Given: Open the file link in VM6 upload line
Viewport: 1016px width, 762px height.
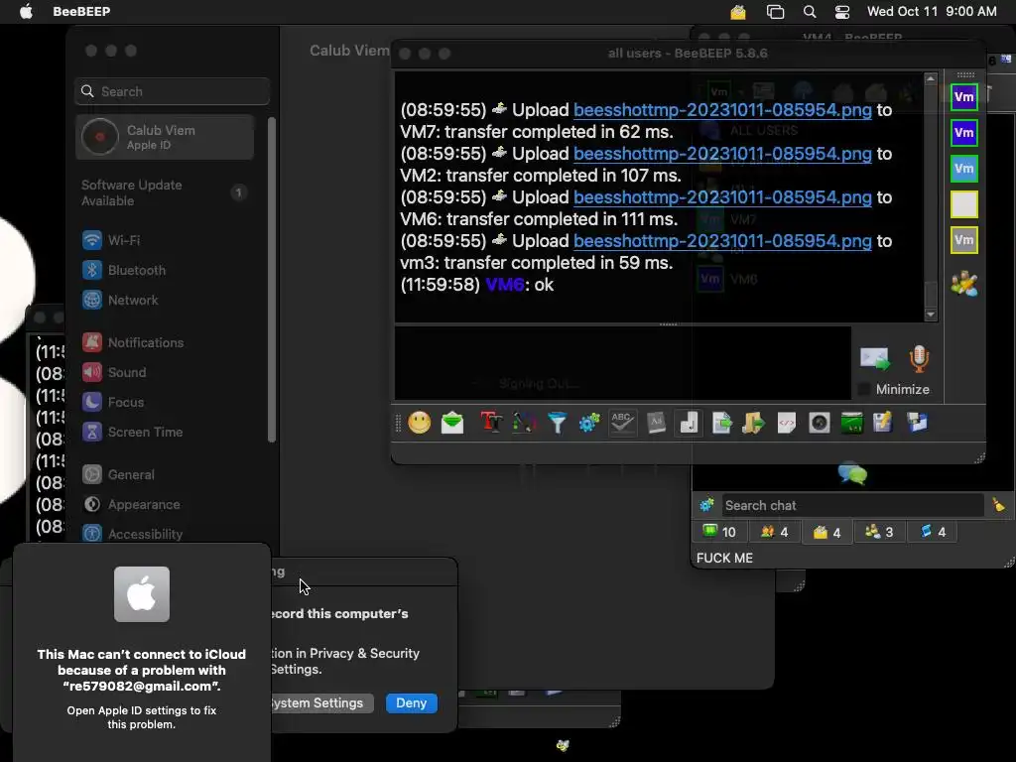Looking at the screenshot, I should click(722, 197).
